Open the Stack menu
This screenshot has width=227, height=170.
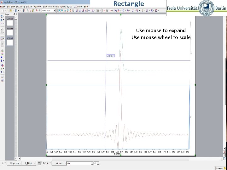45,7
